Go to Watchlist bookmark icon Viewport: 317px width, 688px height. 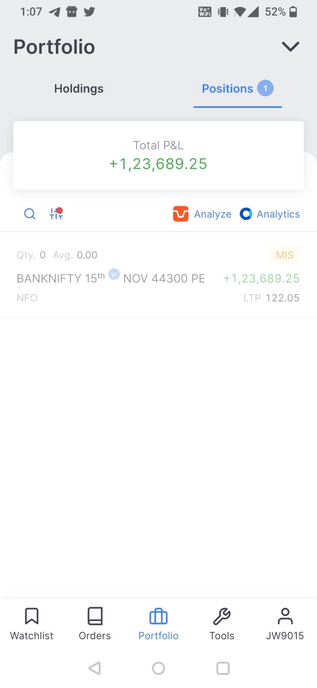(x=32, y=616)
